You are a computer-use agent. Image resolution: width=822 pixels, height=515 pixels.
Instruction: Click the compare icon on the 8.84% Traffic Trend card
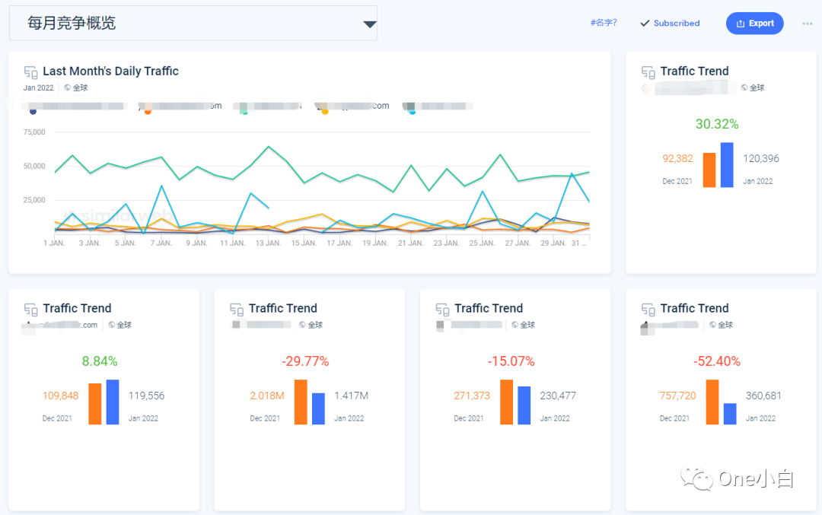[x=30, y=309]
